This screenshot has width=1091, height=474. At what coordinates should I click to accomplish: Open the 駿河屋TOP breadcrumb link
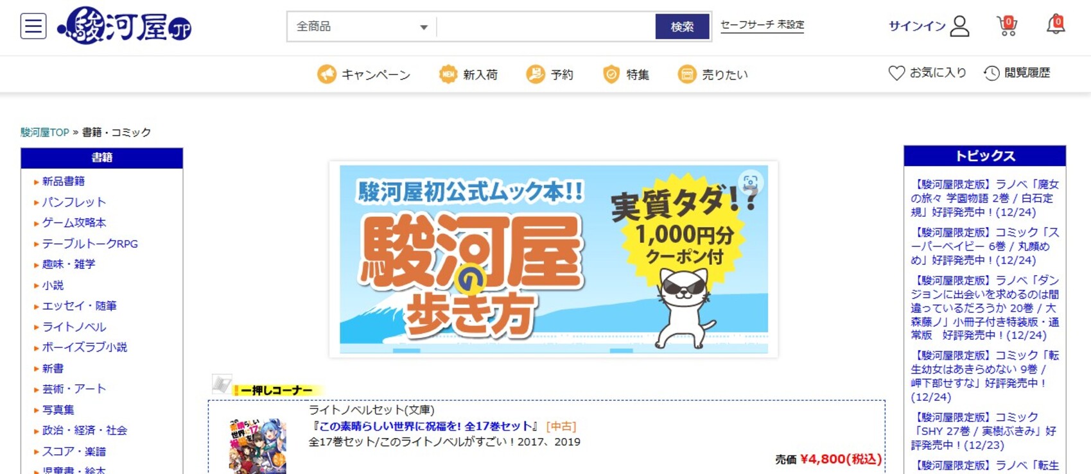pyautogui.click(x=45, y=132)
